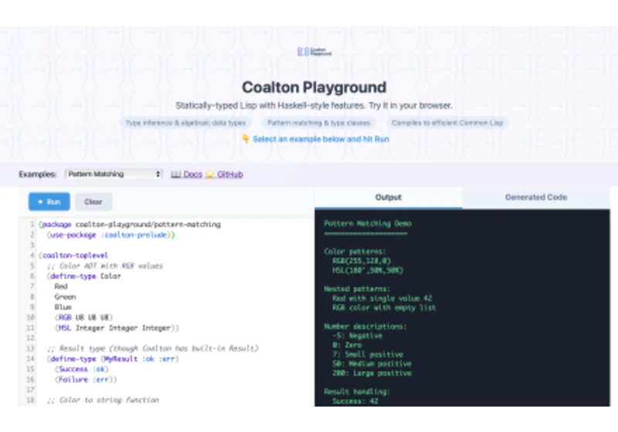
Task: Click 'Pattern Matching Demo' in output console
Action: point(368,224)
